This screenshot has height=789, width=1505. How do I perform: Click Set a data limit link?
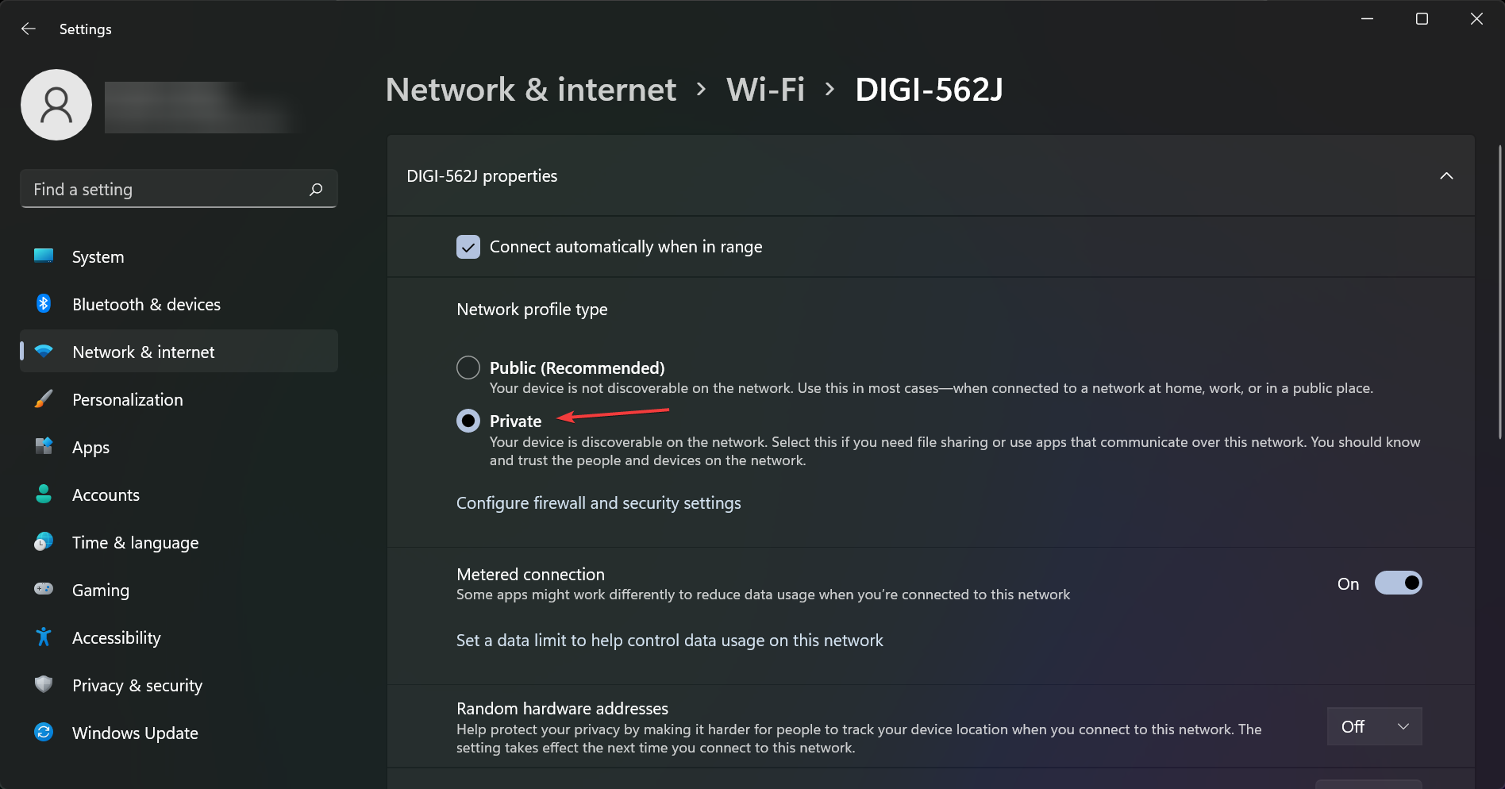(x=669, y=641)
